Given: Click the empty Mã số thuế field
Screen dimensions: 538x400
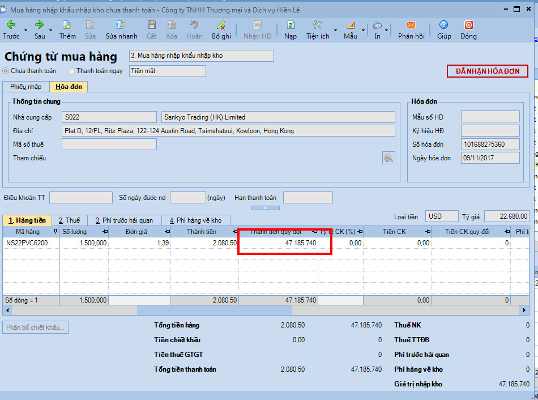Looking at the screenshot, I should coord(109,144).
